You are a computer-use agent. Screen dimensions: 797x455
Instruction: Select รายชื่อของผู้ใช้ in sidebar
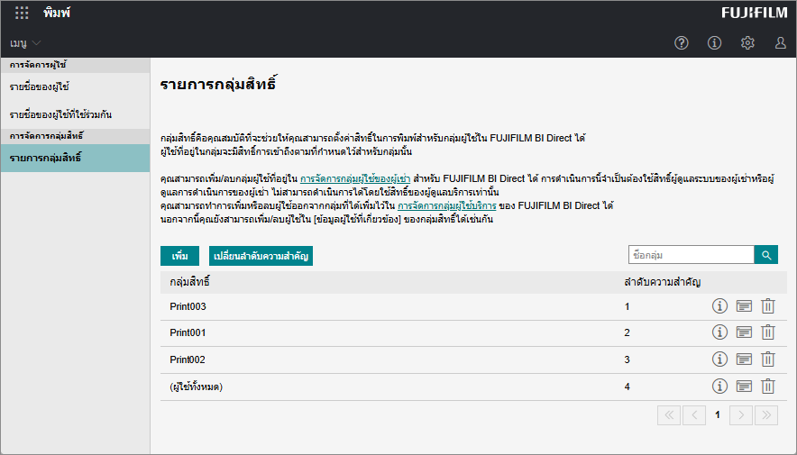pyautogui.click(x=40, y=87)
